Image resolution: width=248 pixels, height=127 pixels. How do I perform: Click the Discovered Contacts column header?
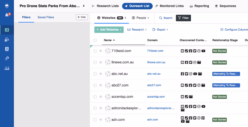(x=193, y=40)
